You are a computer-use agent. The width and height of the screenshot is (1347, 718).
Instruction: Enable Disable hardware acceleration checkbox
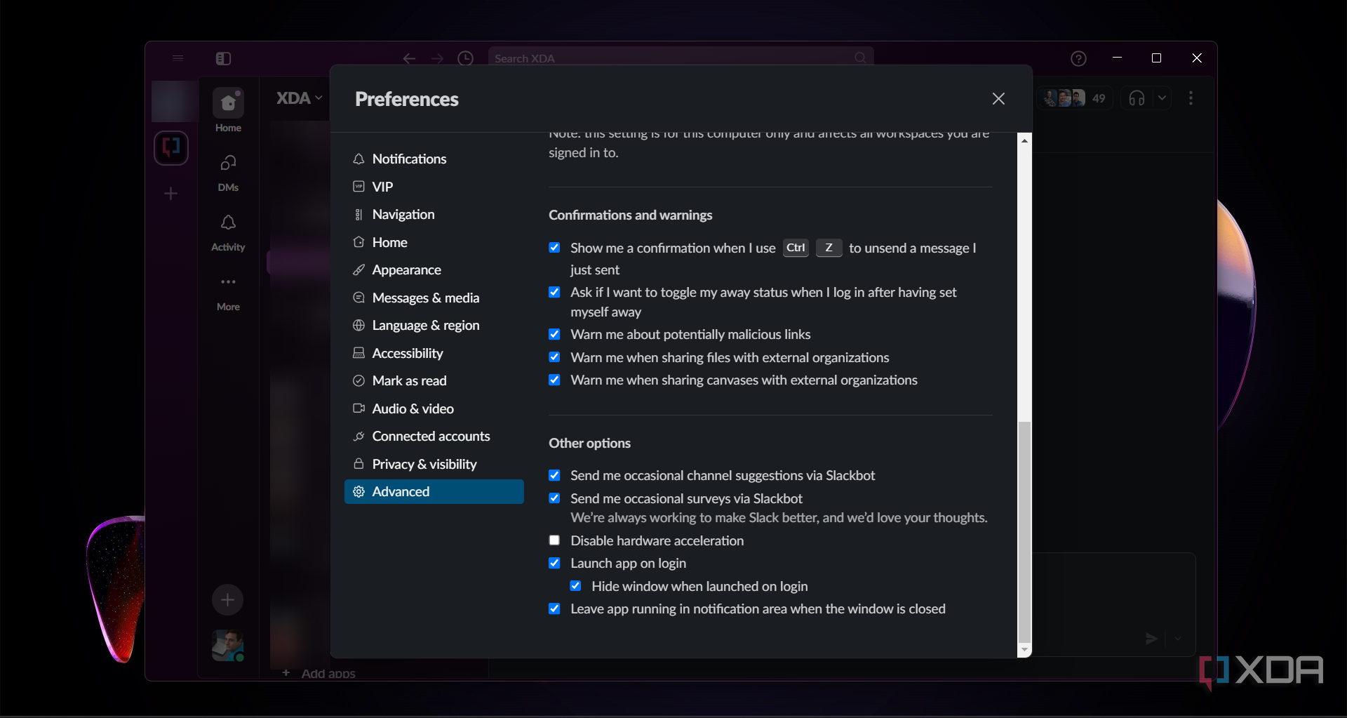point(554,540)
